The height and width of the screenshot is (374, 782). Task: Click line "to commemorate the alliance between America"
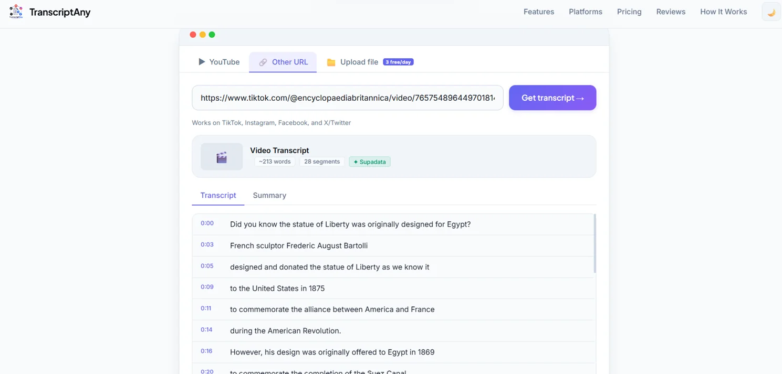332,309
